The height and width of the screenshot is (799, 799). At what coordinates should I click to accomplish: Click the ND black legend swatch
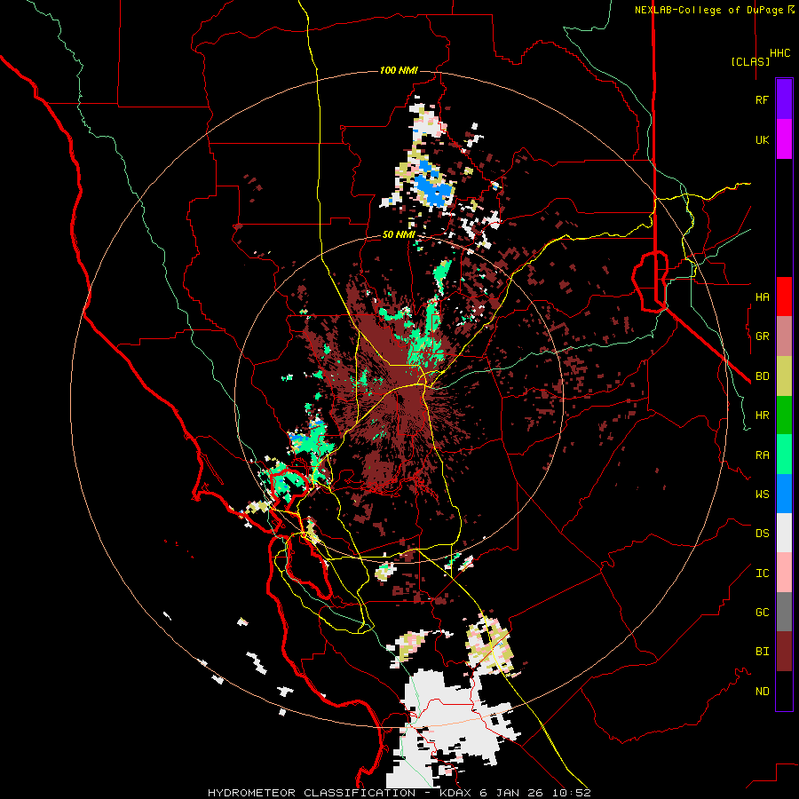pos(784,691)
